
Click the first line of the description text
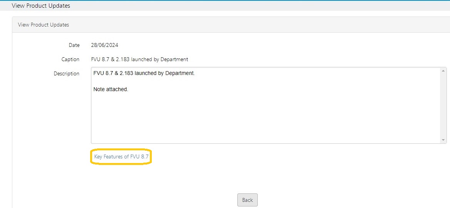[x=144, y=73]
